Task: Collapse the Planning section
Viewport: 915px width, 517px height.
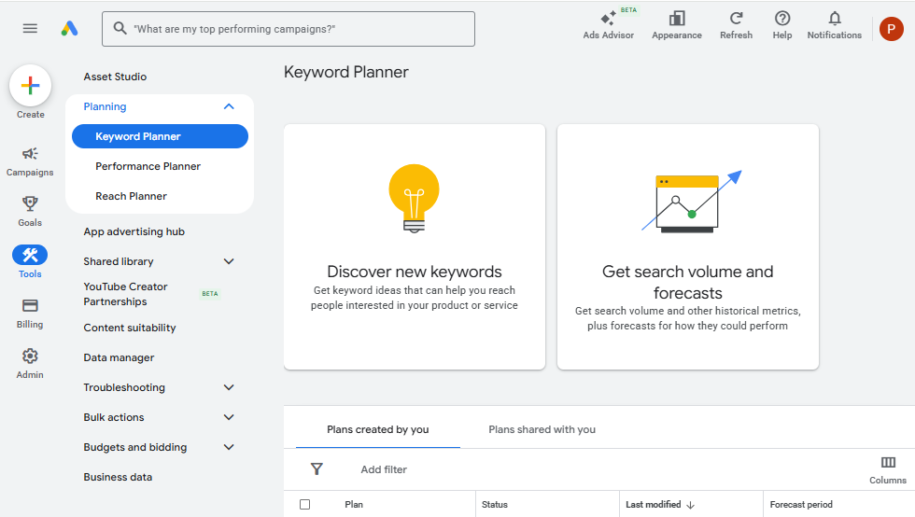Action: (229, 106)
